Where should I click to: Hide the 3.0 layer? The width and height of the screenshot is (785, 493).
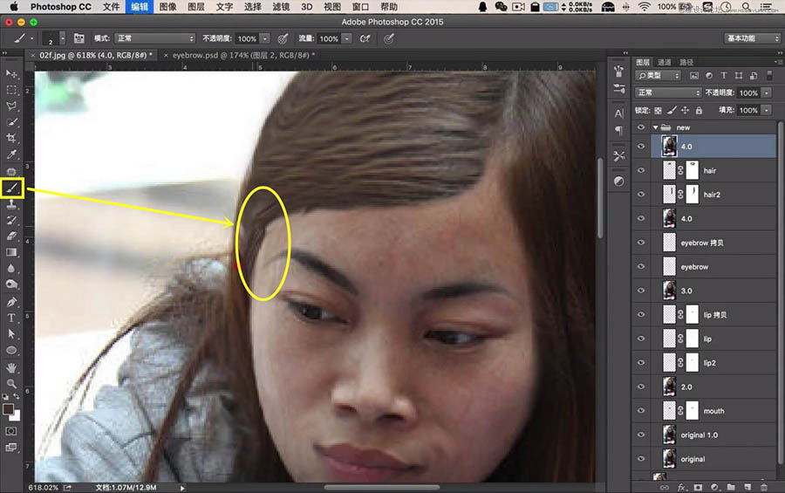click(641, 291)
